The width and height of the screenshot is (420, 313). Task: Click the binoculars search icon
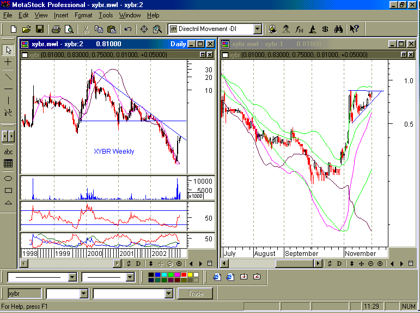338,29
